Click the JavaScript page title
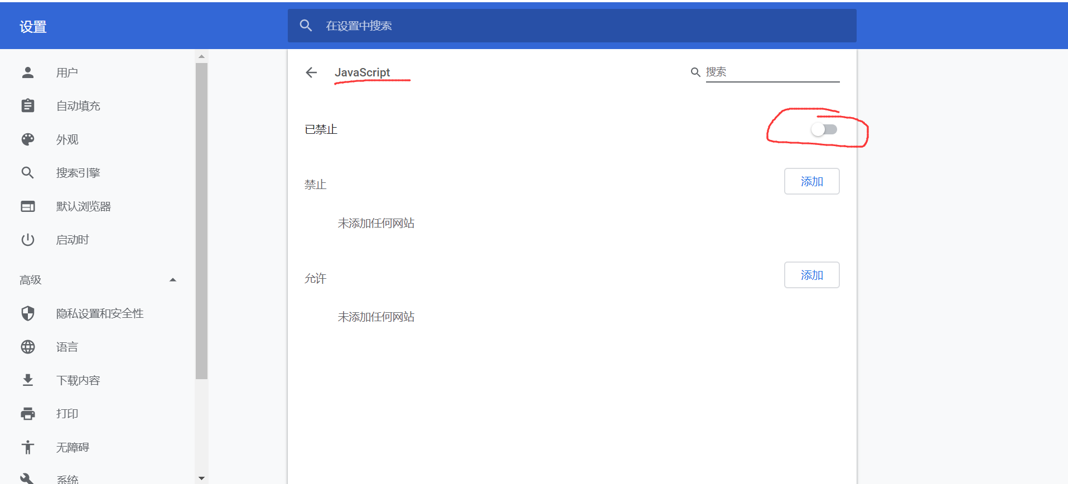 (362, 72)
